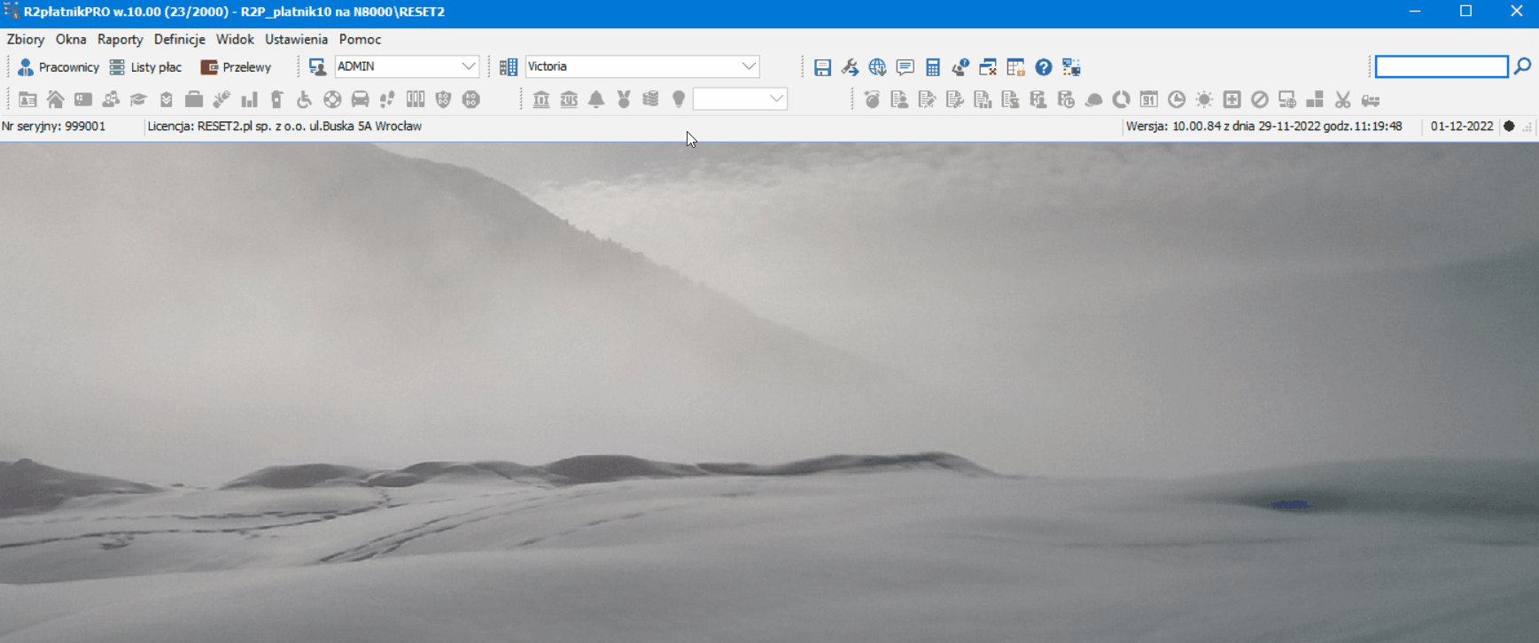Viewport: 1539px width, 643px height.
Task: Click the ZUS institution icon
Action: pyautogui.click(x=569, y=99)
